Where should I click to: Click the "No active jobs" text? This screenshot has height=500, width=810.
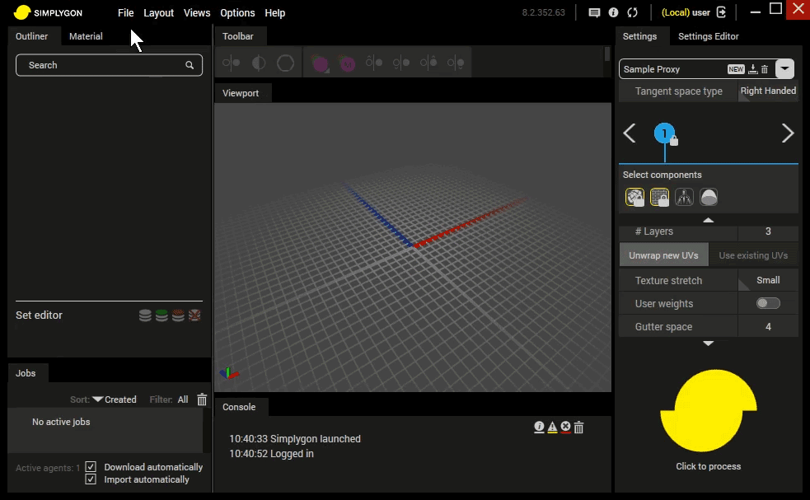point(61,422)
